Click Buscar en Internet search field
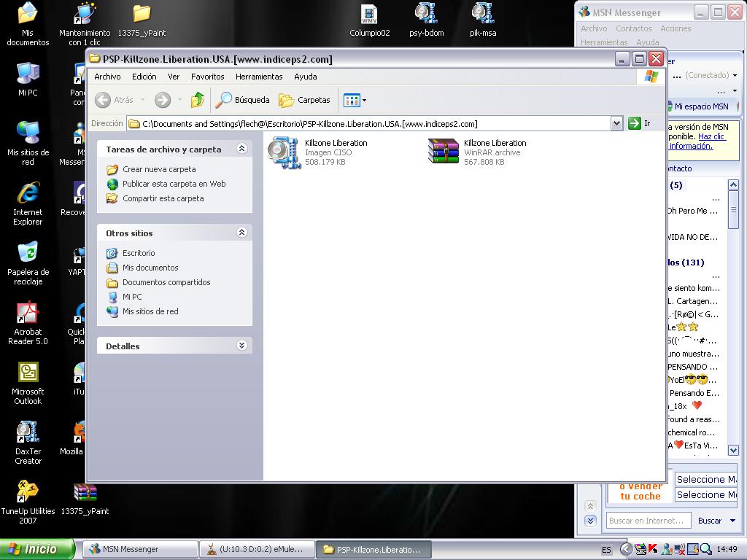This screenshot has height=560, width=747. (648, 521)
